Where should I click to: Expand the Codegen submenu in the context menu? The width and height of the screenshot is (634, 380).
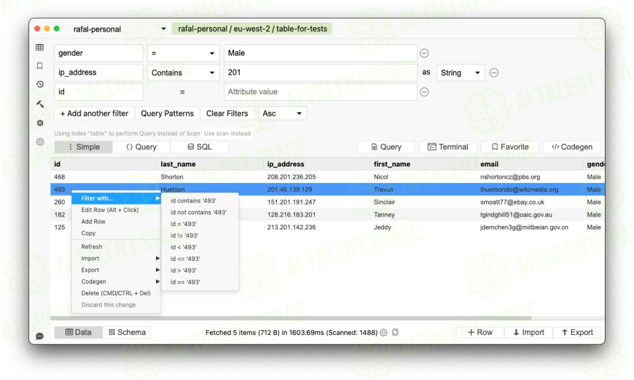[115, 281]
